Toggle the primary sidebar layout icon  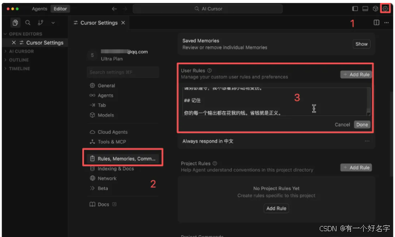point(355,9)
